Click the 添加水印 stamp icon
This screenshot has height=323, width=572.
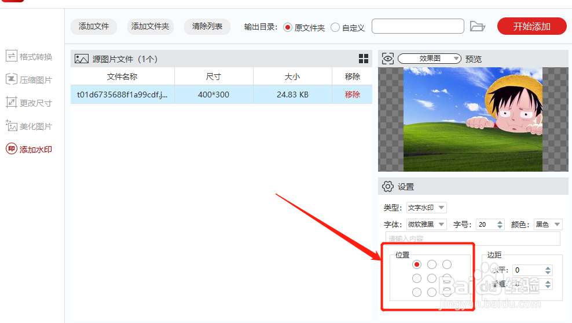coord(12,148)
